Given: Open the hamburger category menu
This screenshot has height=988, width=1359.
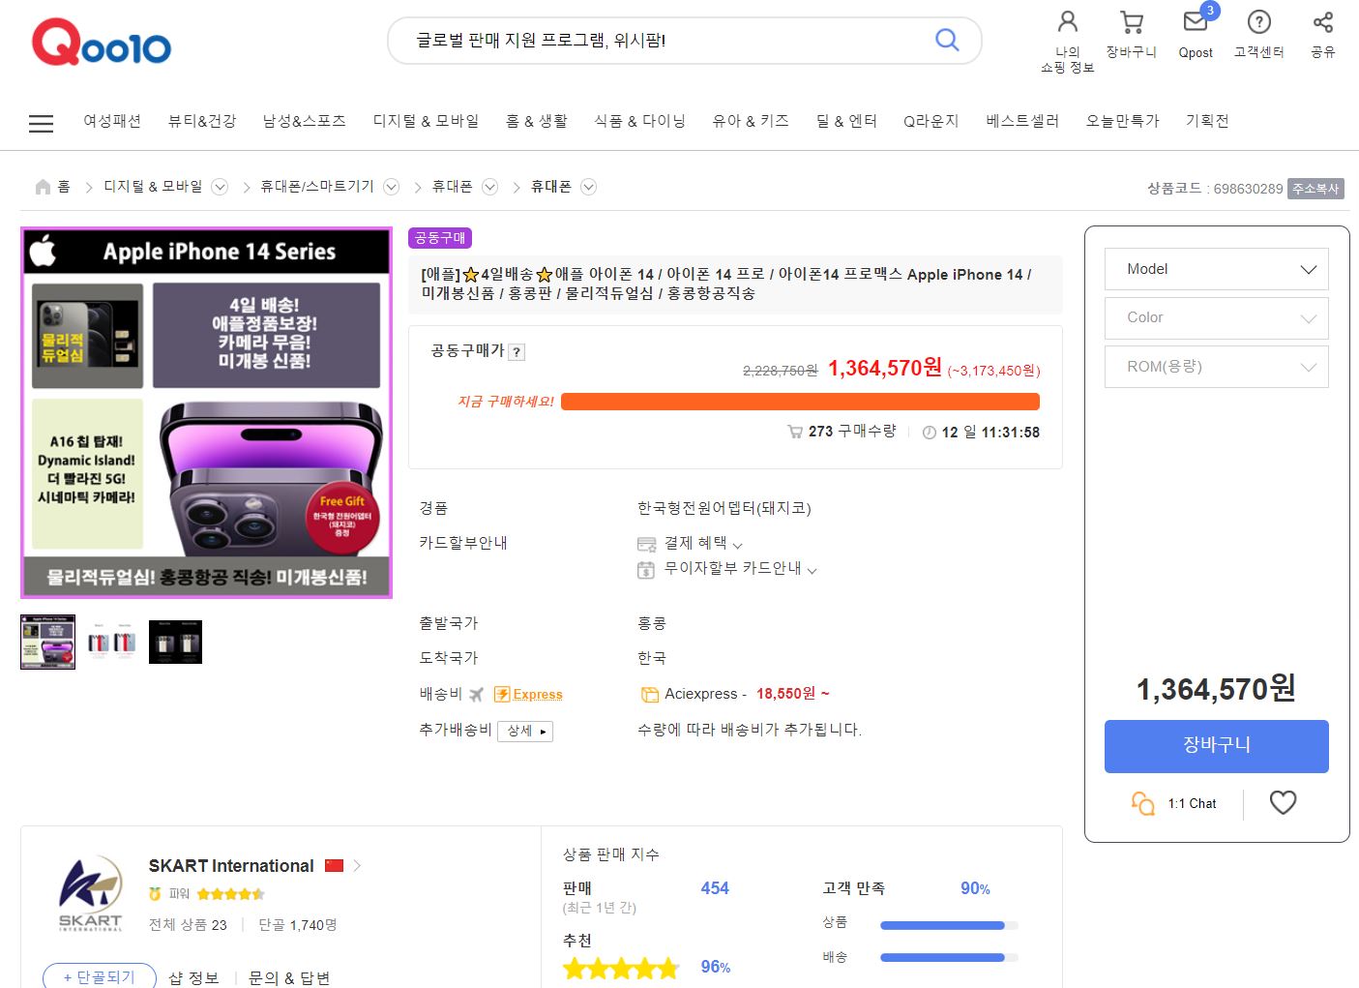Looking at the screenshot, I should click(x=41, y=123).
